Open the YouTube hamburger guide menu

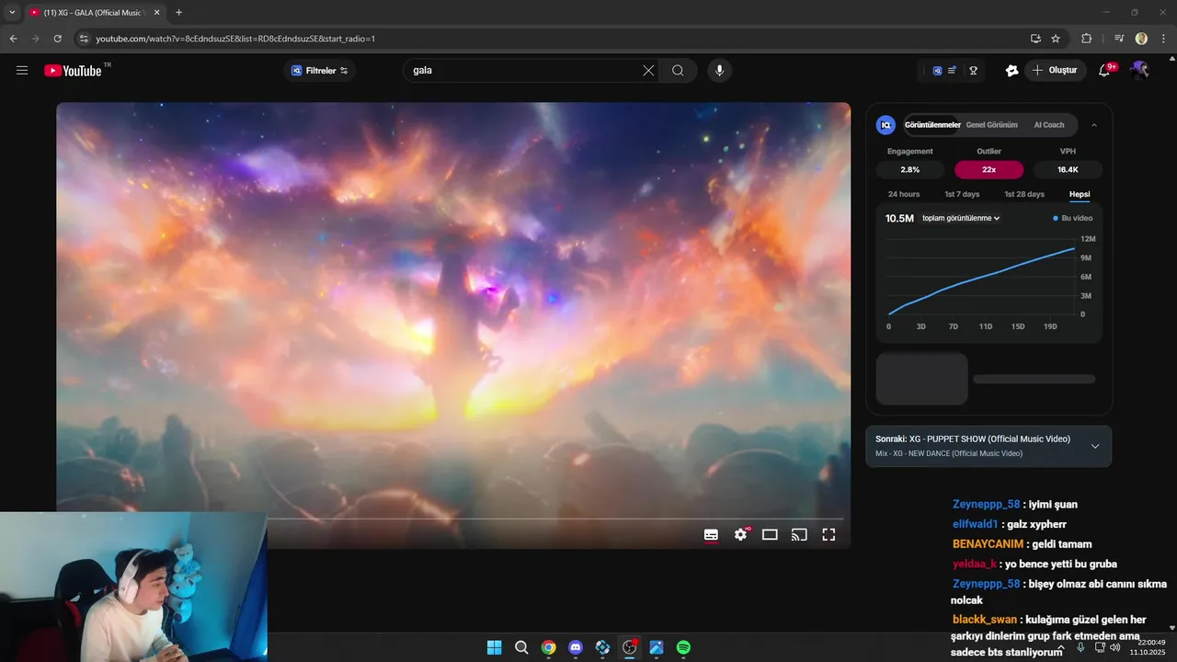click(x=22, y=70)
